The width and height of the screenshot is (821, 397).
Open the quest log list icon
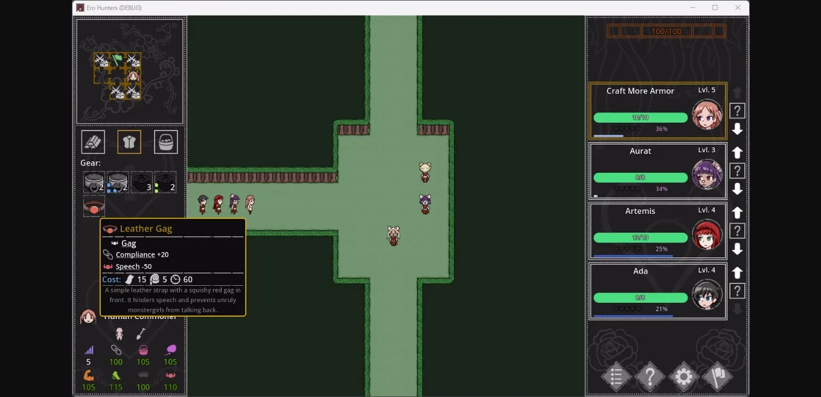616,376
